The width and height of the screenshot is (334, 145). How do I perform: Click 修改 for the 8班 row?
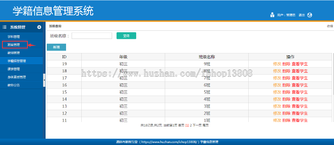click(x=277, y=71)
